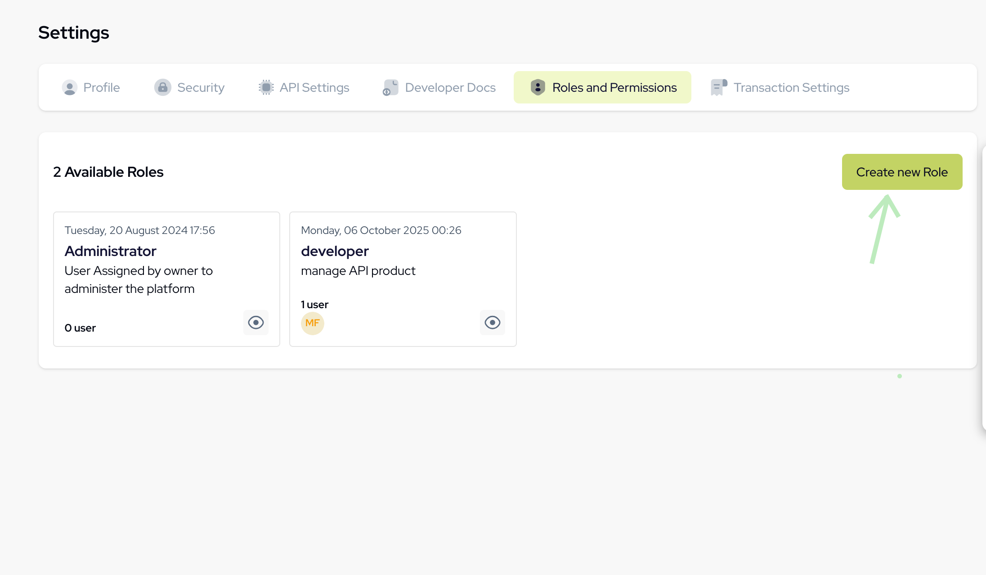986x575 pixels.
Task: Switch to the API Settings tab
Action: click(314, 87)
